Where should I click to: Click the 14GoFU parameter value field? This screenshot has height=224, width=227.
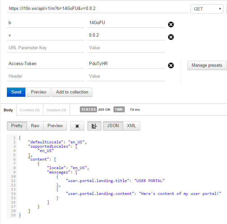[126, 23]
